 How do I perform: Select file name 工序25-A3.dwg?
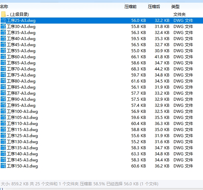[21, 21]
